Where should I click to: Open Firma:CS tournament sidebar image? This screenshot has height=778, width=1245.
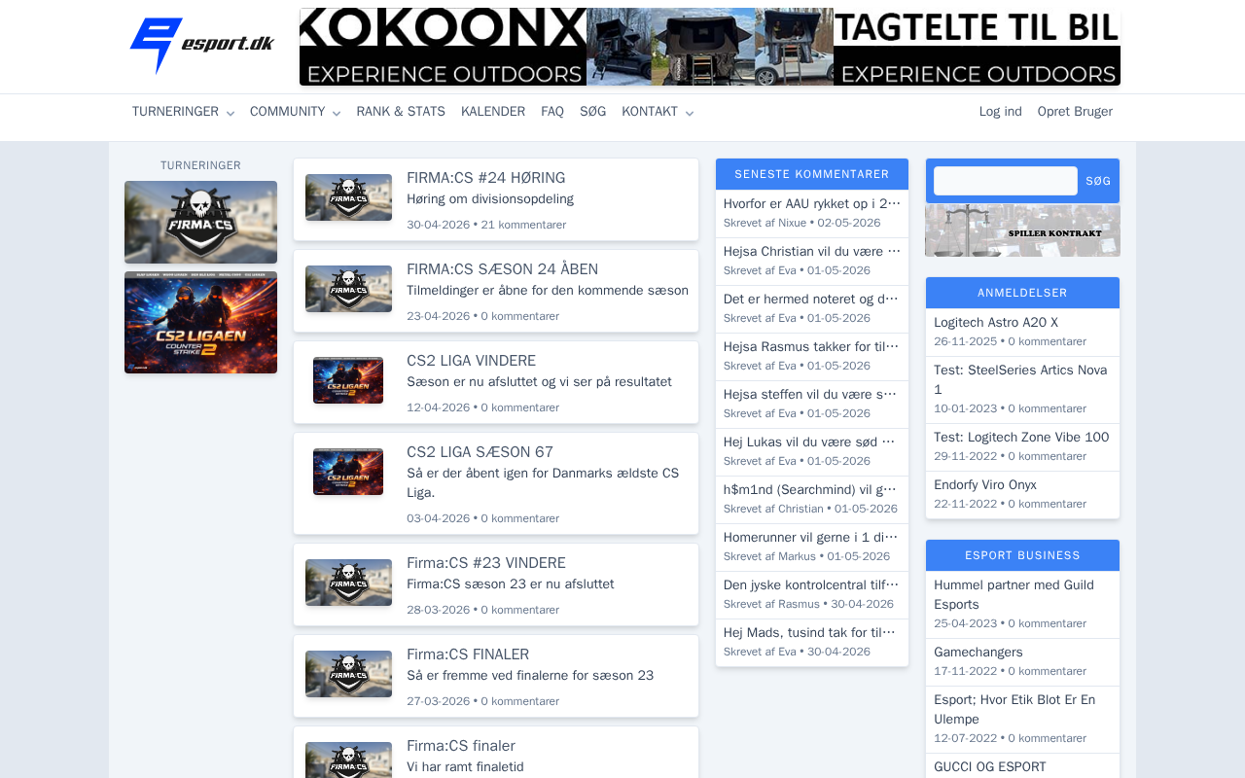click(x=200, y=222)
